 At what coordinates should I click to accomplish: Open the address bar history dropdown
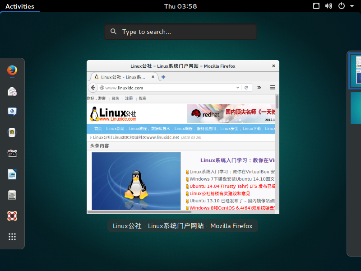(238, 87)
